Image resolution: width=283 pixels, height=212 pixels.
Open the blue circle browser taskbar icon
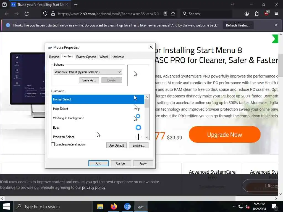[127, 206]
